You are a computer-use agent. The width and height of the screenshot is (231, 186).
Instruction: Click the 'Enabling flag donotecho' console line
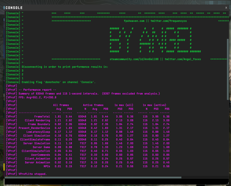[58, 82]
